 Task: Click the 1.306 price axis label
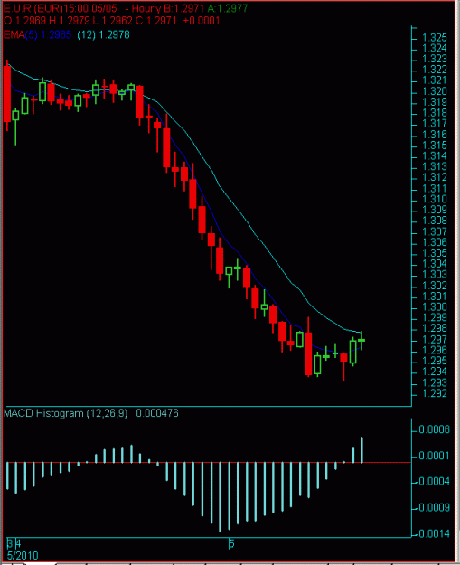tap(434, 242)
